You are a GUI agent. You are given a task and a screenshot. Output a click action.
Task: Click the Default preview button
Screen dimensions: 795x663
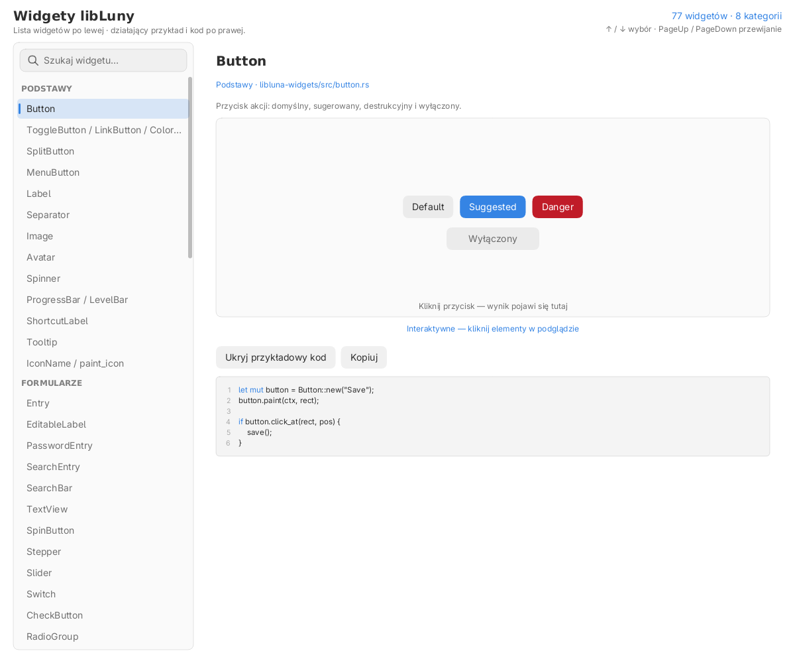pos(428,207)
